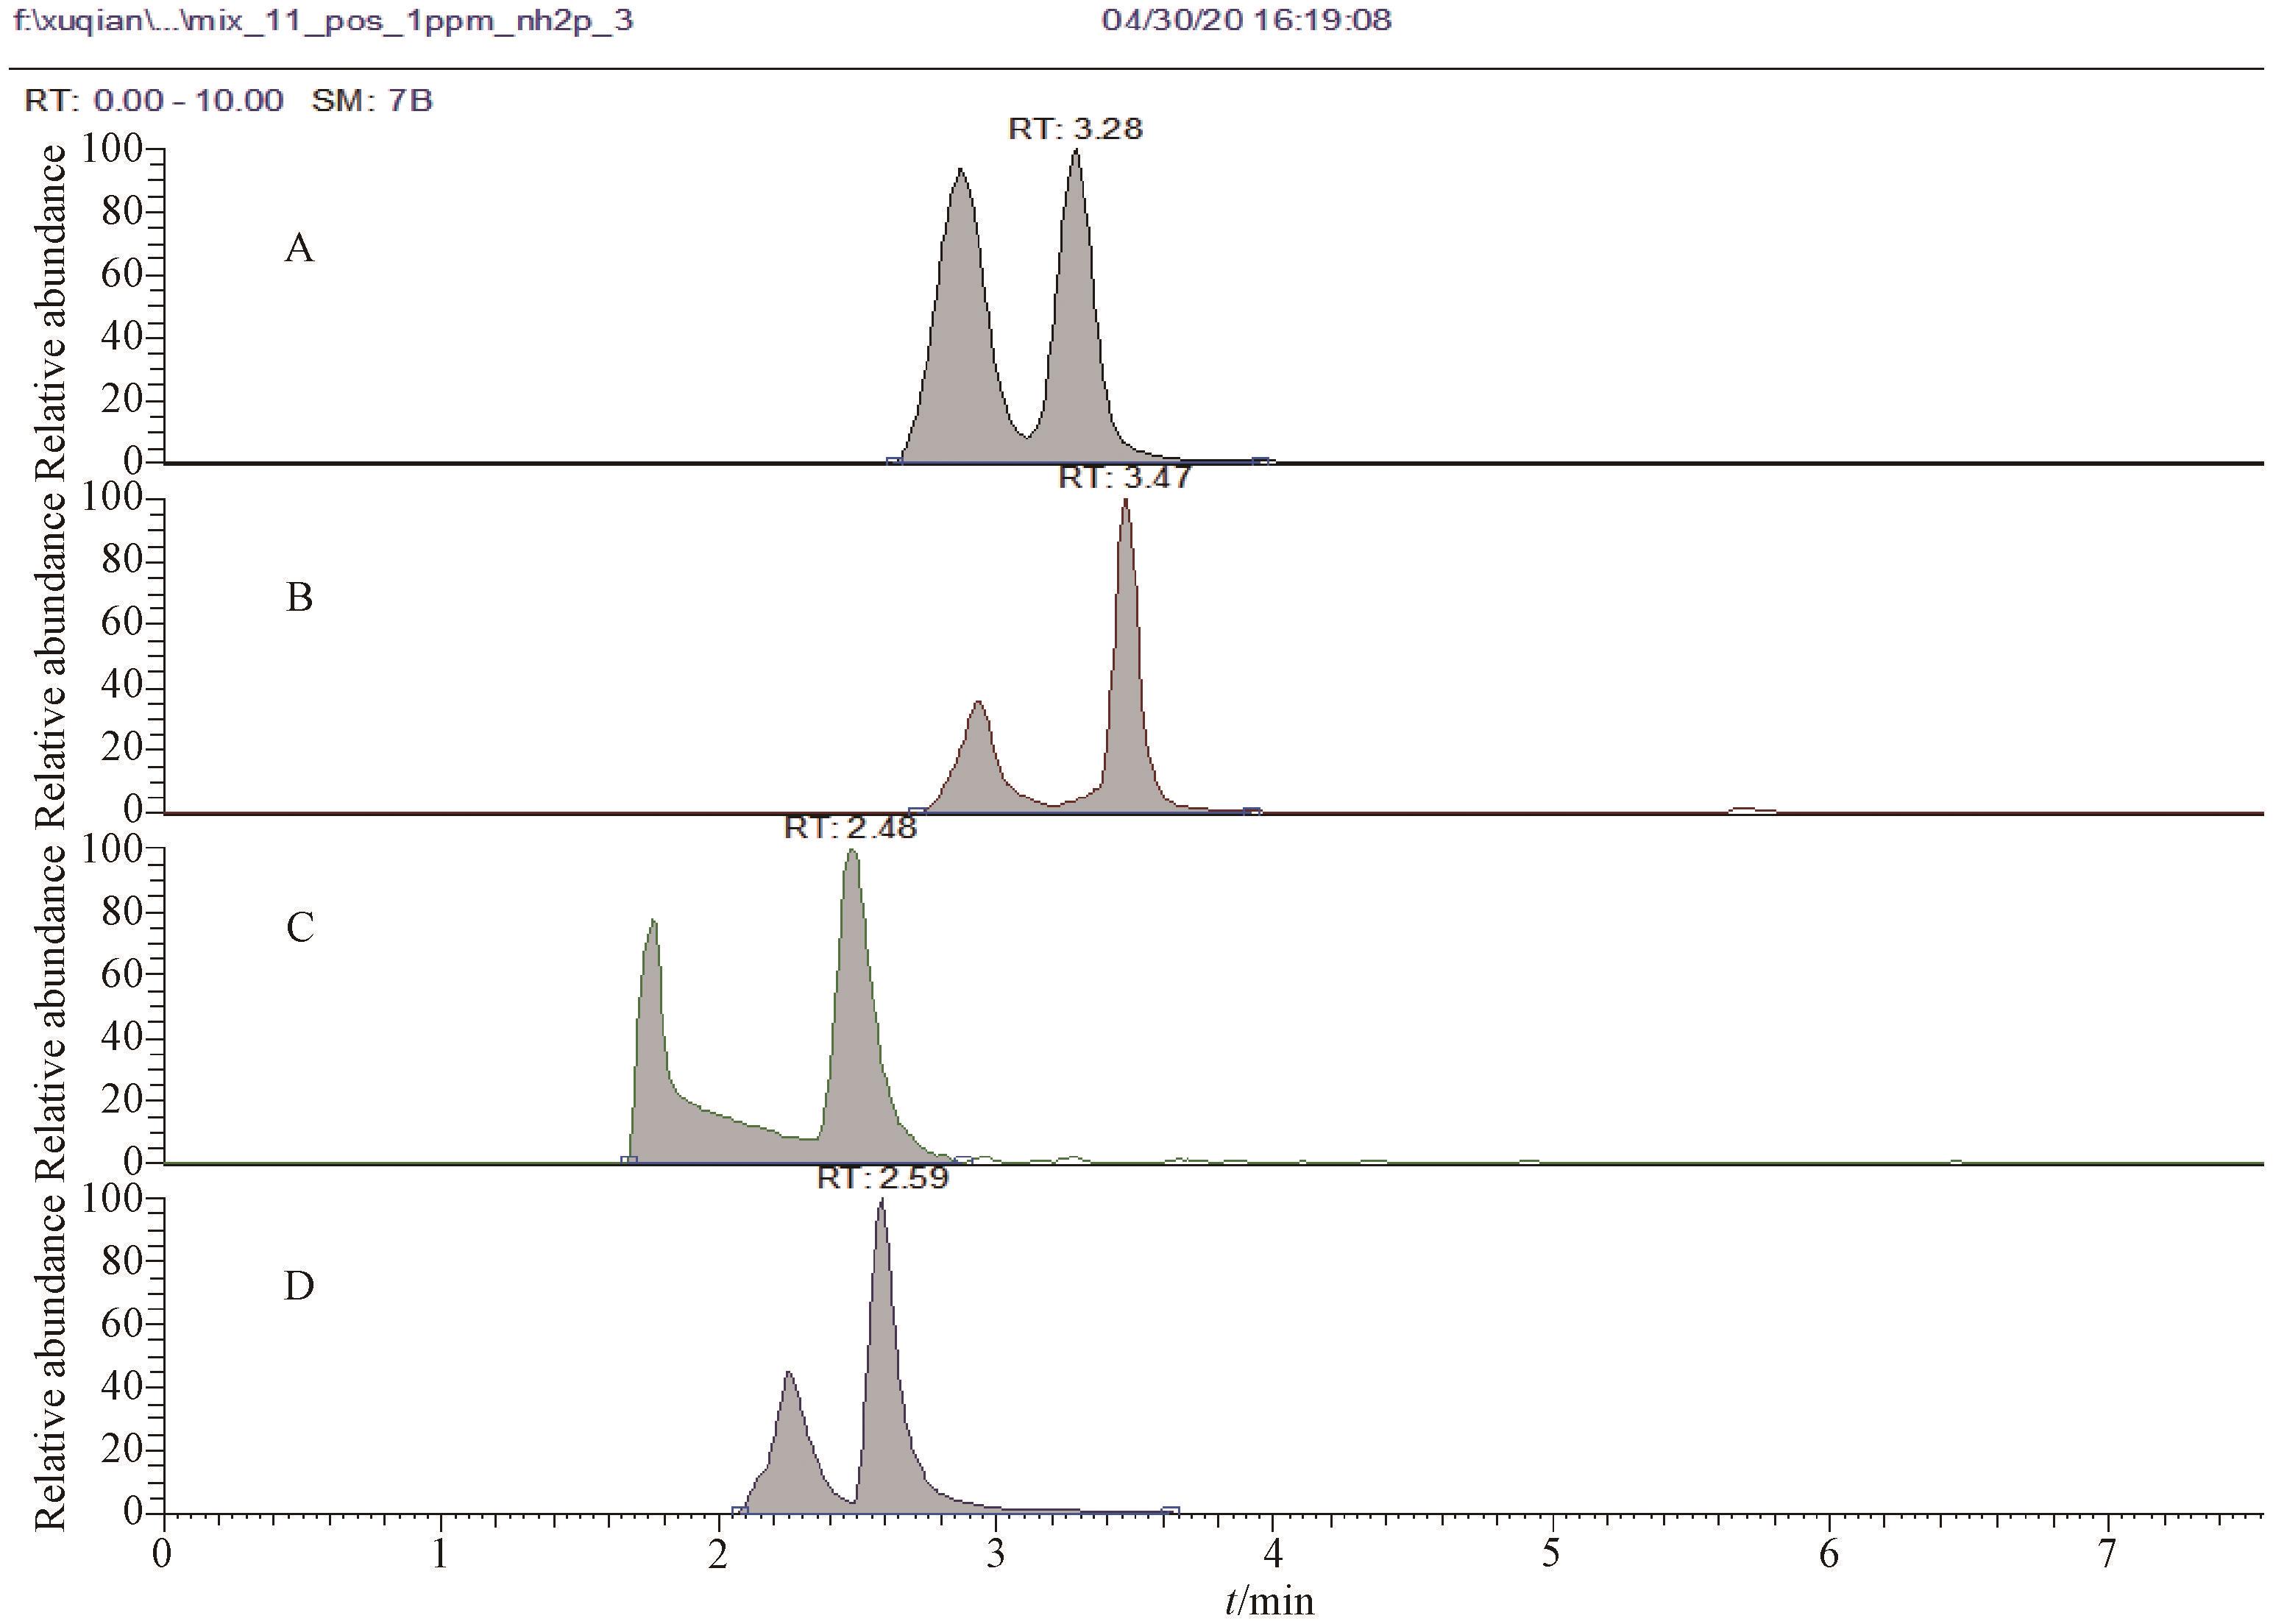Screen dimensions: 2273x1624
Task: Click the RT: 2.59 peak label
Action: [882, 1177]
